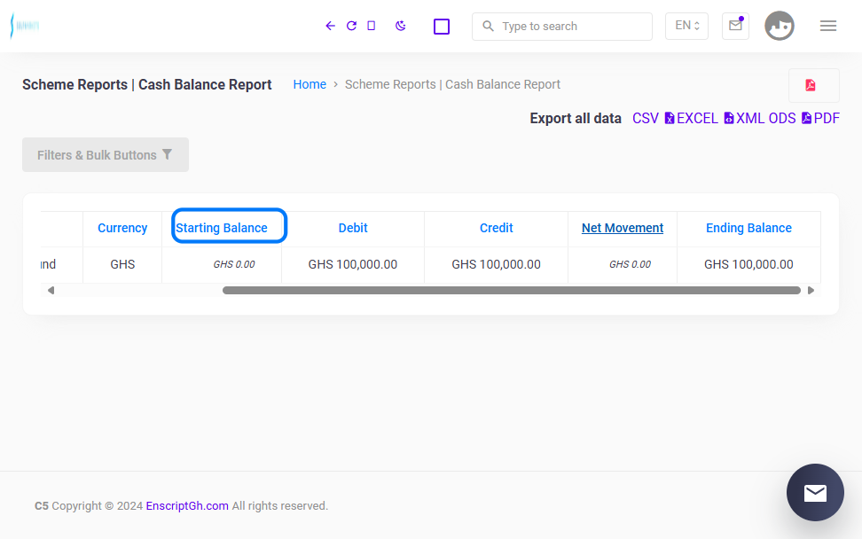Sort by Debit column header
862x539 pixels.
tap(353, 228)
